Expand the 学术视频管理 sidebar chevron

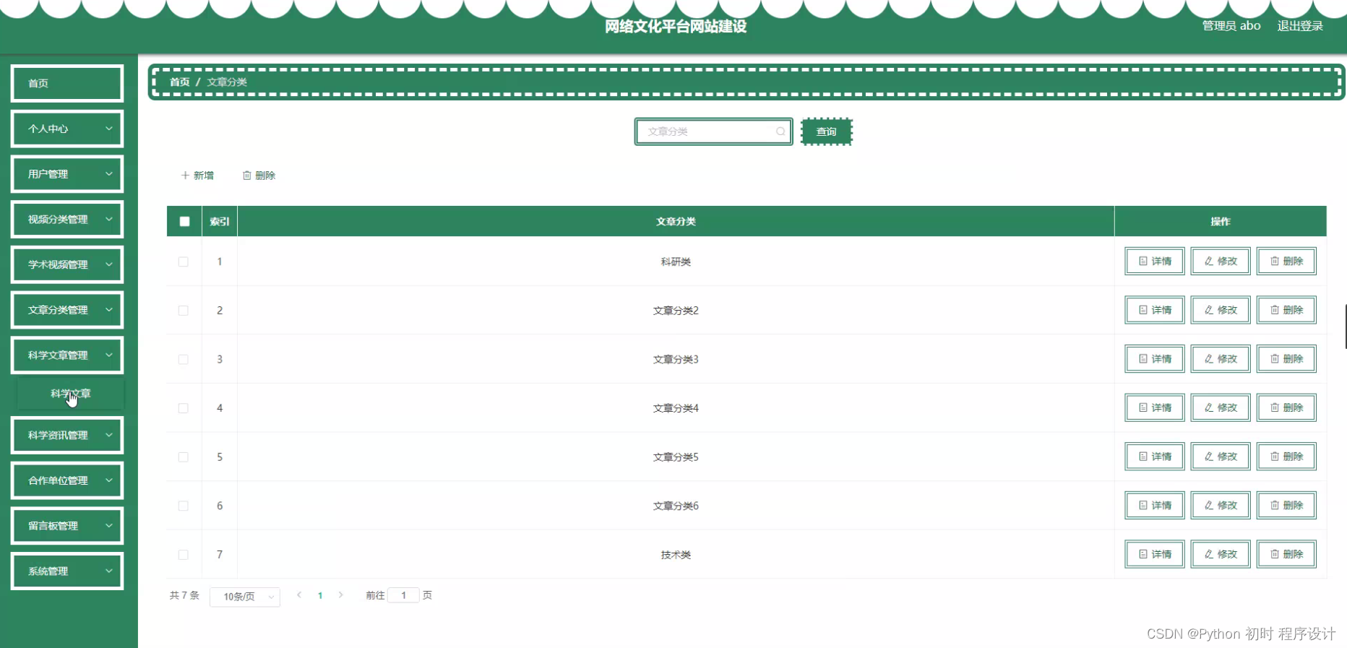tap(109, 264)
